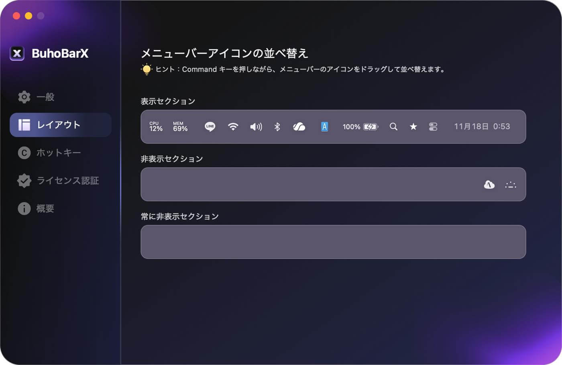Select the CPU 12% usage indicator
562x365 pixels.
coord(155,126)
